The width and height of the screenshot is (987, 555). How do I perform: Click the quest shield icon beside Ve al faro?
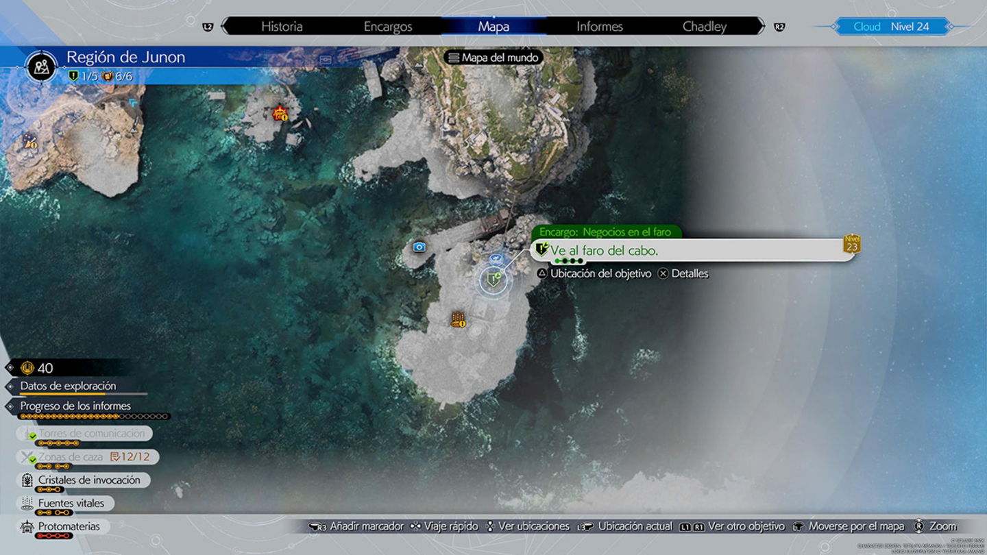pyautogui.click(x=541, y=249)
